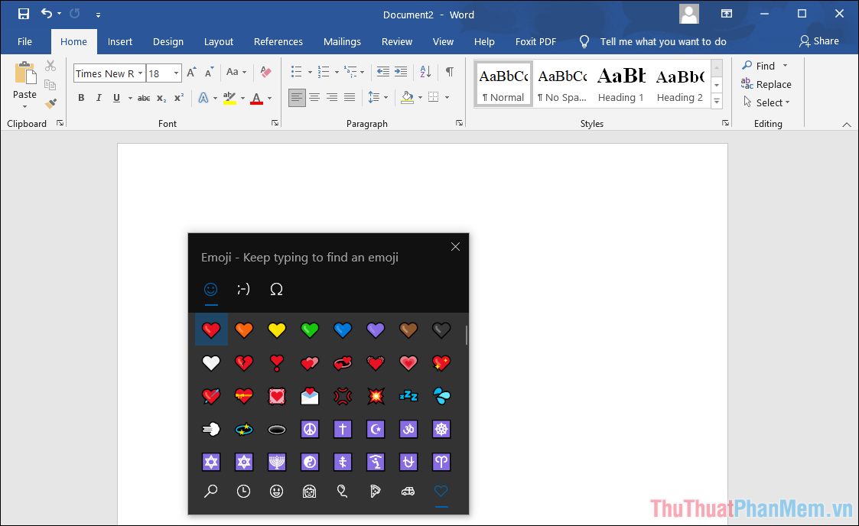The width and height of the screenshot is (859, 526).
Task: Apply red font color
Action: (256, 98)
